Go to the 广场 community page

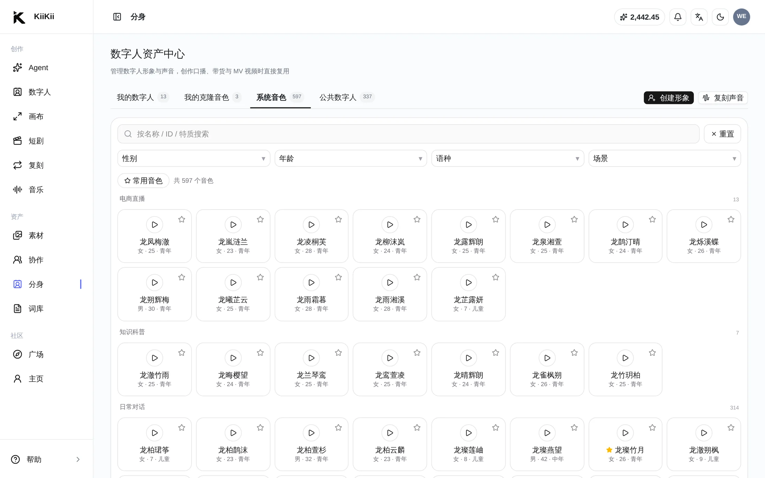(46, 354)
